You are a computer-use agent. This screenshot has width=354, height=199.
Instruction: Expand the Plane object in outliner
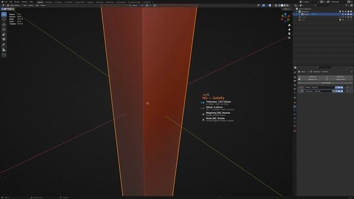tap(300, 14)
